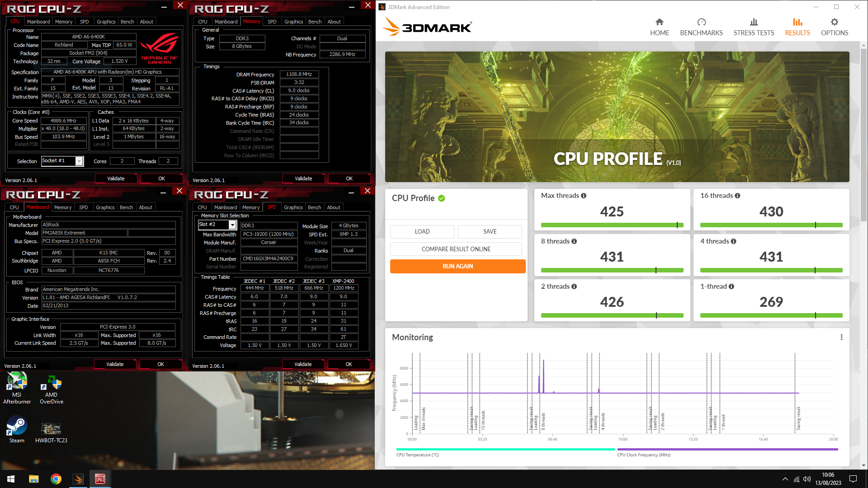Open AMD OverDrive desktop shortcut
This screenshot has height=488, width=868.
pyautogui.click(x=52, y=389)
